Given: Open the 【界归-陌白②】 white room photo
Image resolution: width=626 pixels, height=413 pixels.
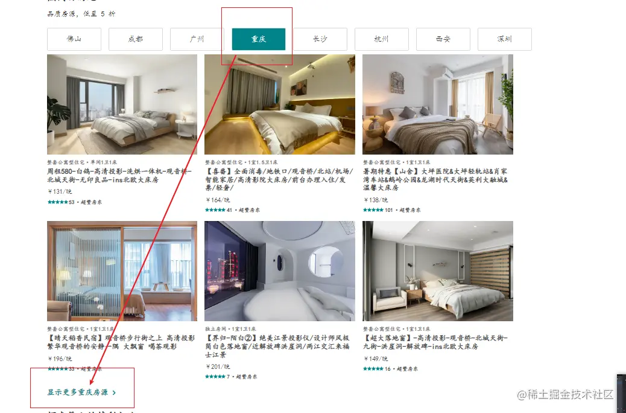Looking at the screenshot, I should 279,271.
